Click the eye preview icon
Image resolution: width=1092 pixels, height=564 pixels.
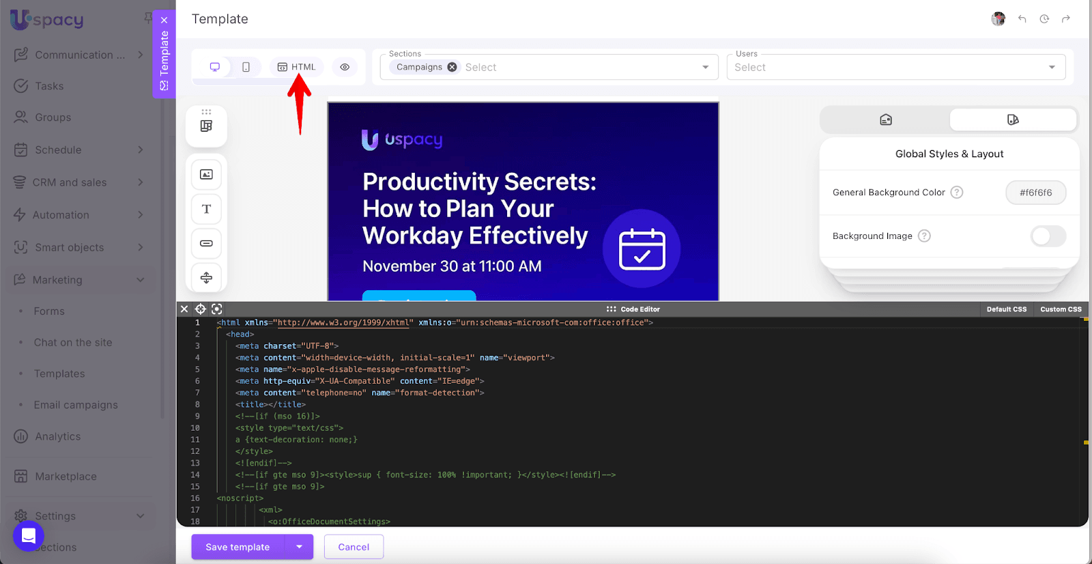345,67
